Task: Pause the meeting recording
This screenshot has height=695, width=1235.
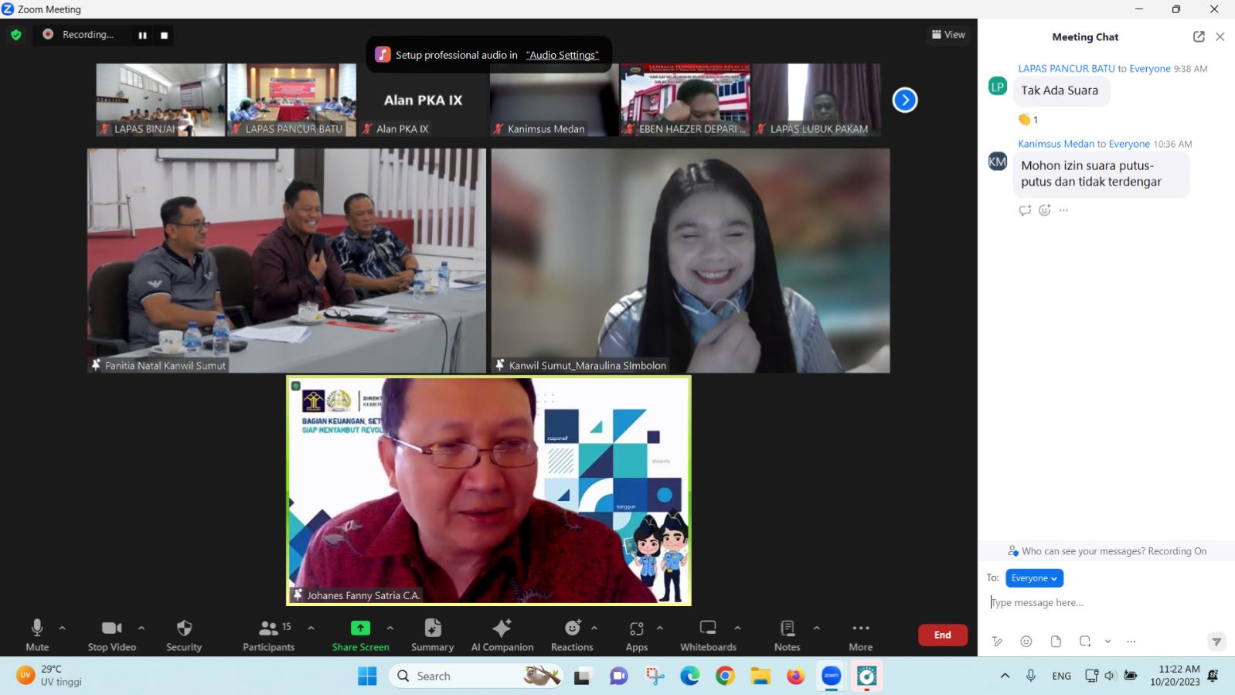Action: pyautogui.click(x=142, y=35)
